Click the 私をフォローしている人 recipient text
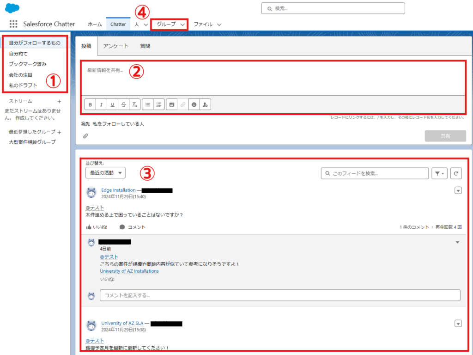Image resolution: width=473 pixels, height=355 pixels. pos(118,124)
